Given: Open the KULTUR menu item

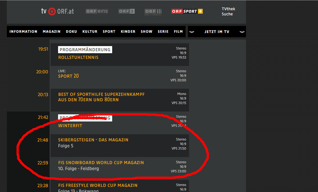Looking at the screenshot, I should click(90, 32).
